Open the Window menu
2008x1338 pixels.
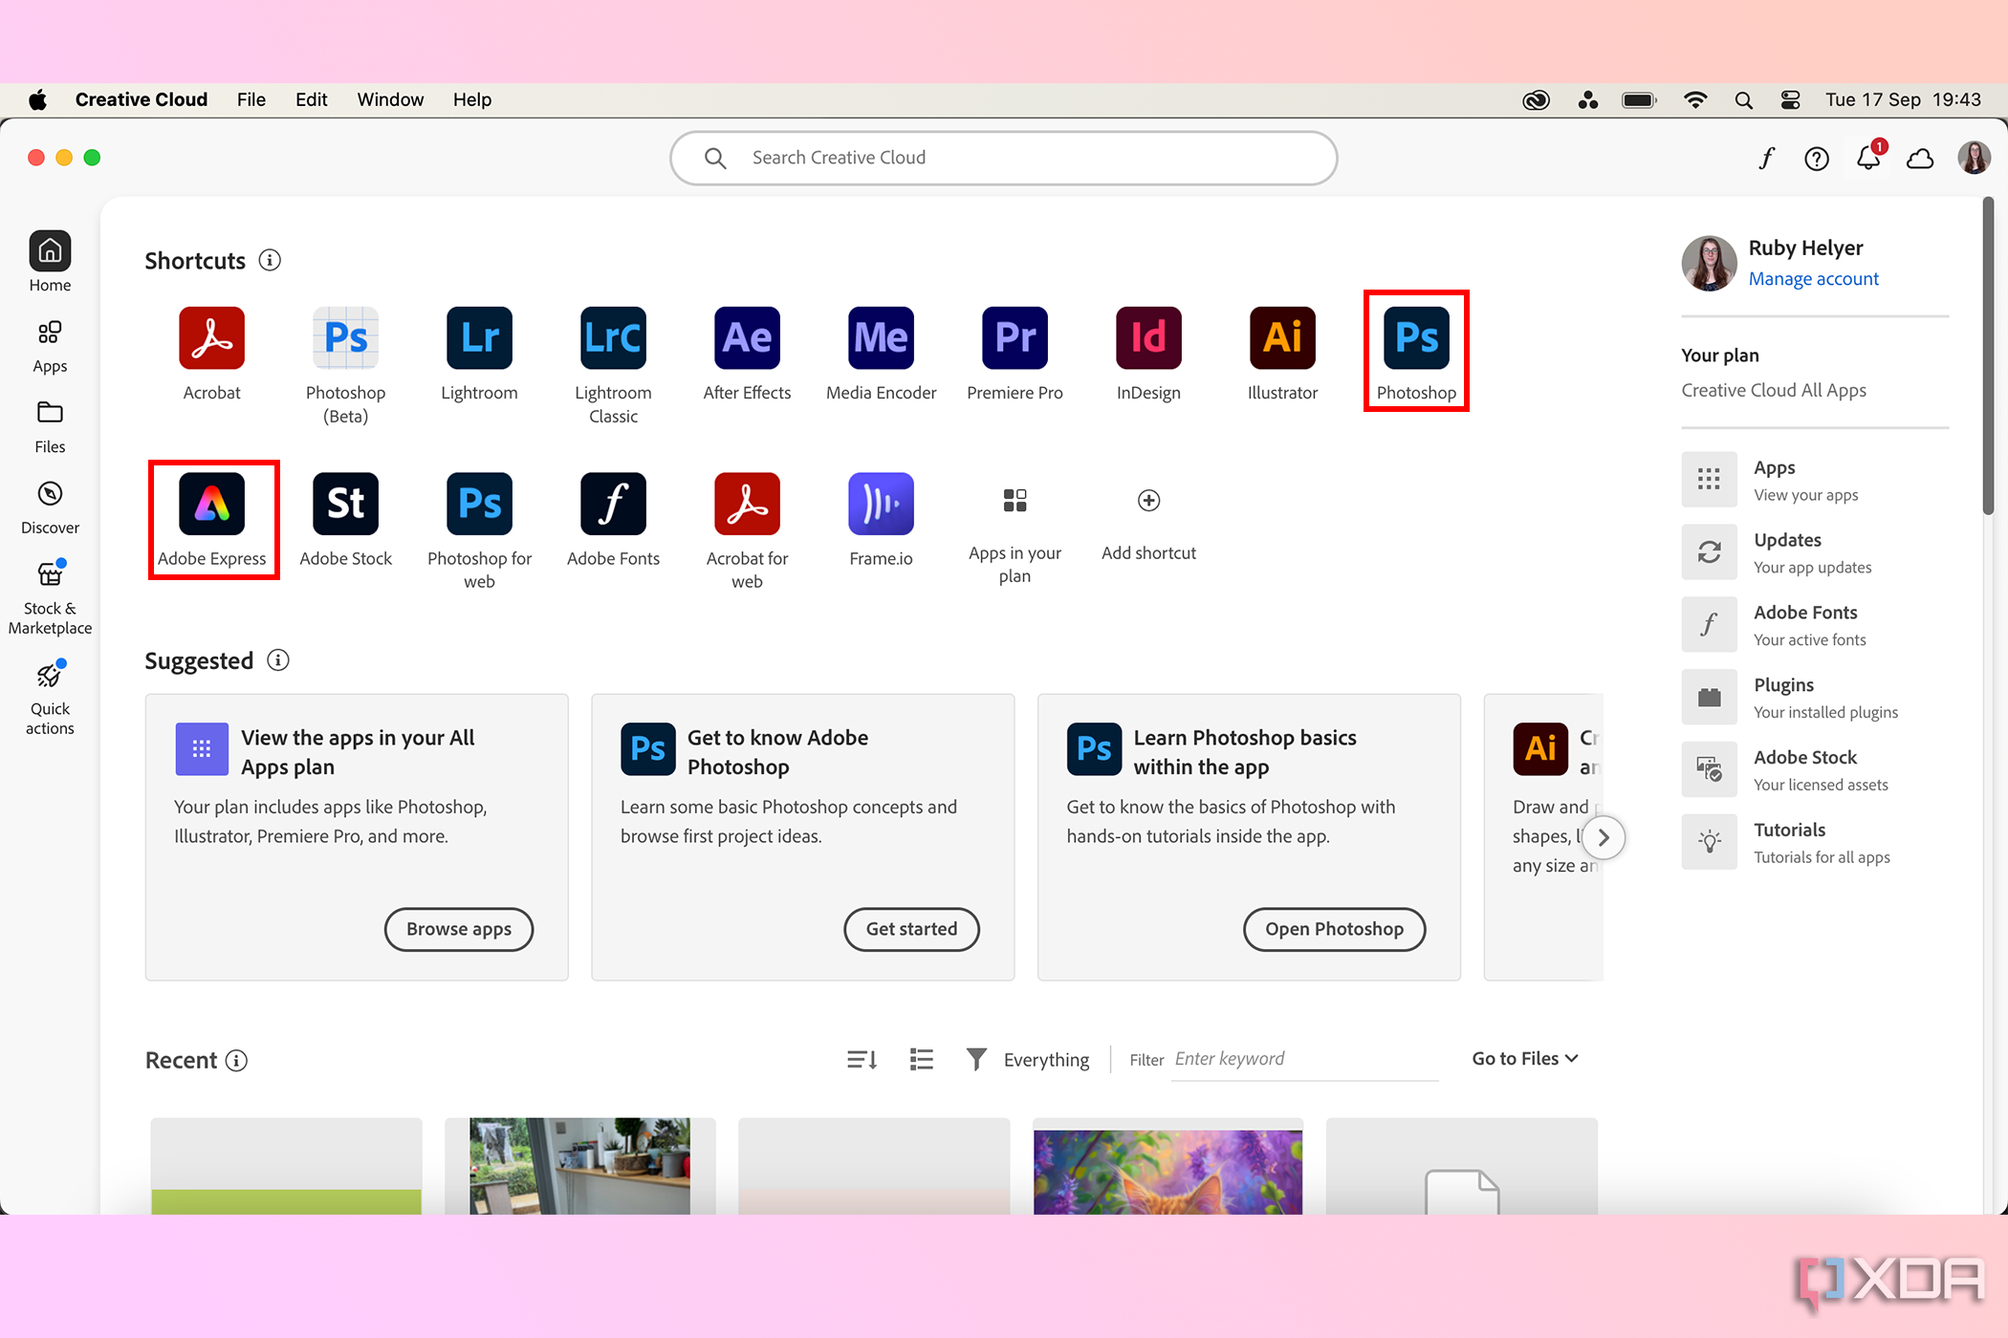pyautogui.click(x=390, y=99)
